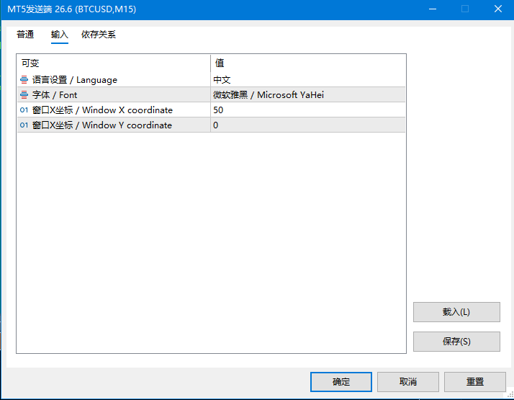Click the 保存(S) save button
Image resolution: width=514 pixels, height=400 pixels.
pos(456,342)
